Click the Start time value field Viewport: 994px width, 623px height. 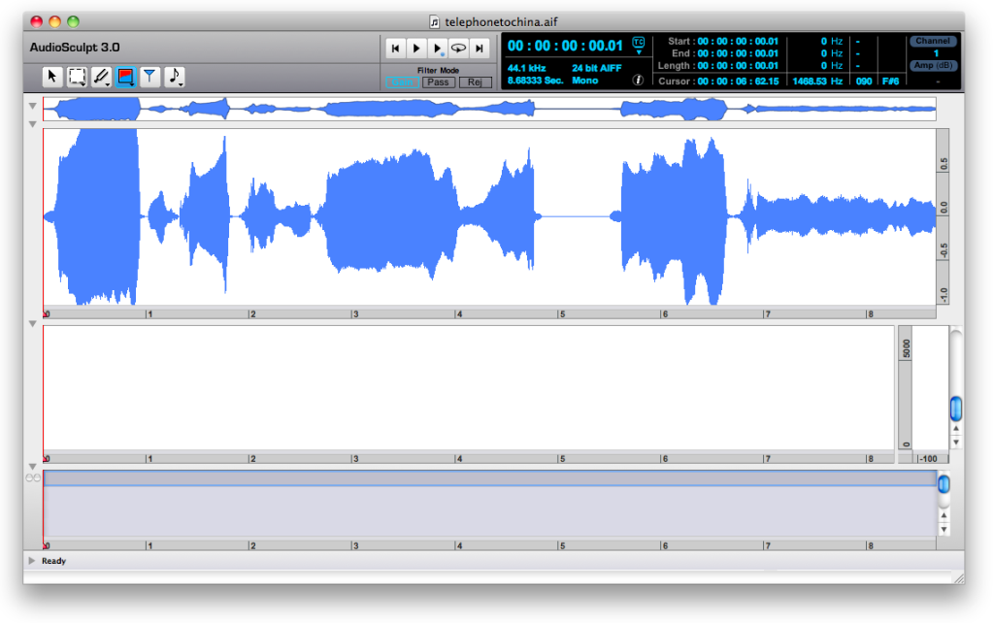tap(738, 41)
